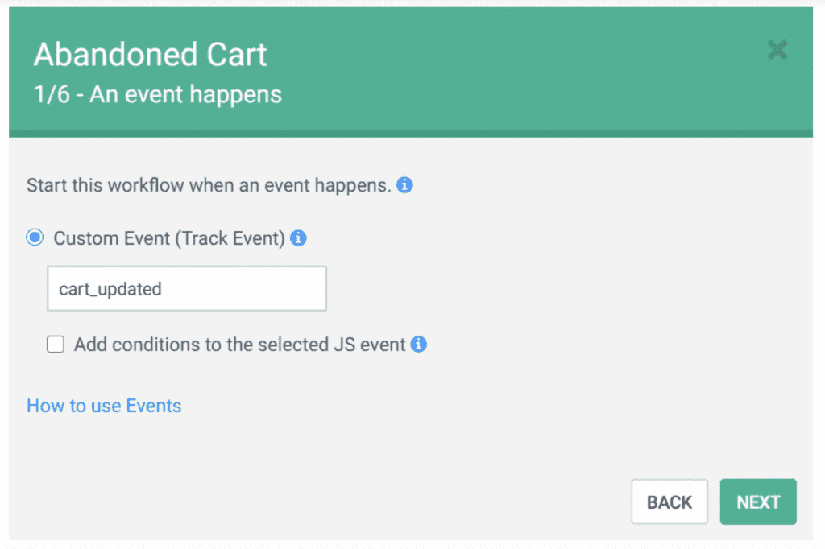
Task: Advance to step two via green NEXT
Action: pos(758,502)
